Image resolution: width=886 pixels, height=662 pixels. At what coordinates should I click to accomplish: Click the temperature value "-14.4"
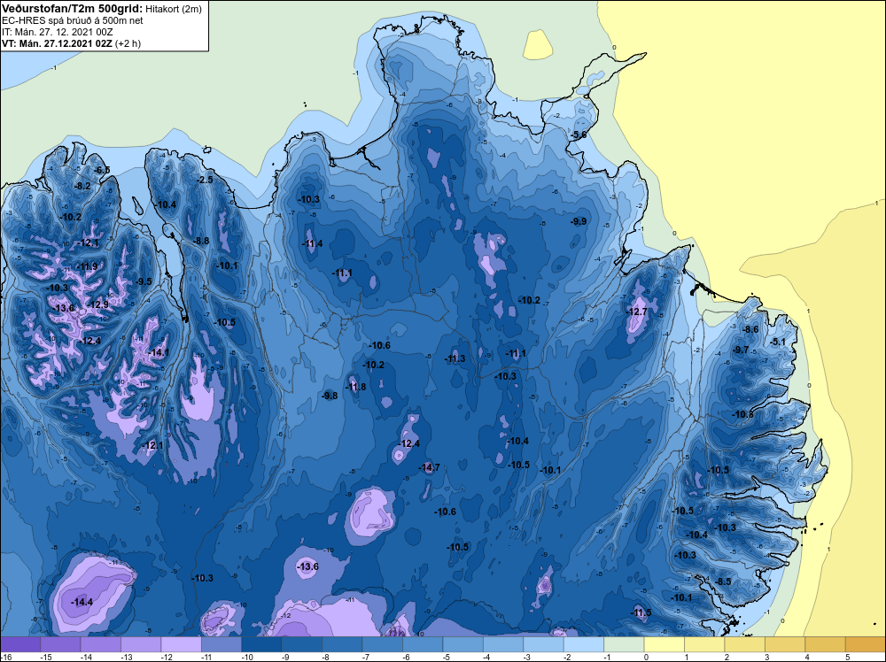point(82,602)
